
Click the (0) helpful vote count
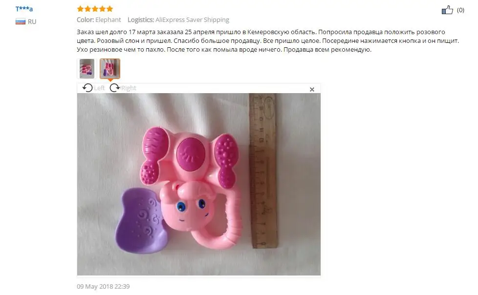(x=460, y=10)
